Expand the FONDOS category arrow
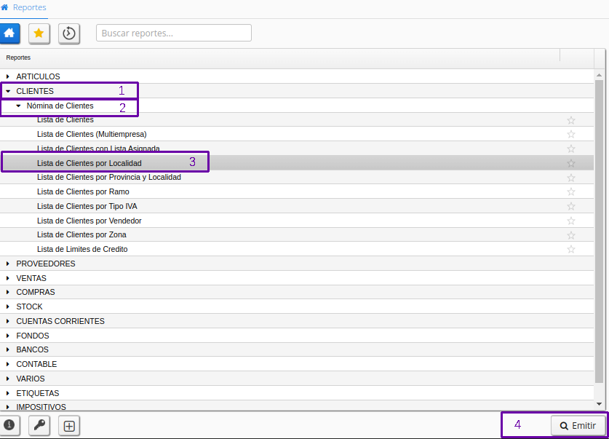Image resolution: width=609 pixels, height=439 pixels. tap(8, 336)
